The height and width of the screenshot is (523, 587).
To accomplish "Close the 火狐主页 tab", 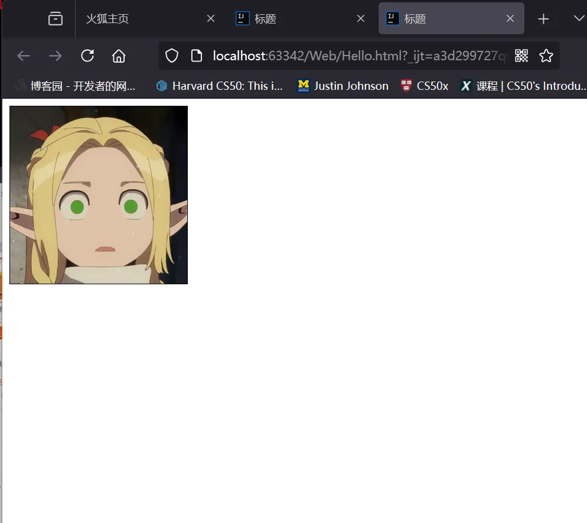I will pos(210,19).
